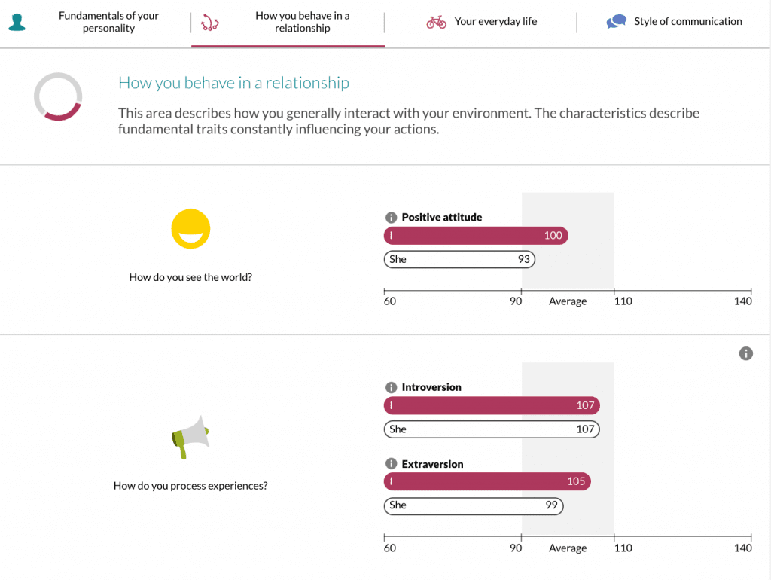
Task: Click the teal person silhouette icon
Action: coord(17,22)
